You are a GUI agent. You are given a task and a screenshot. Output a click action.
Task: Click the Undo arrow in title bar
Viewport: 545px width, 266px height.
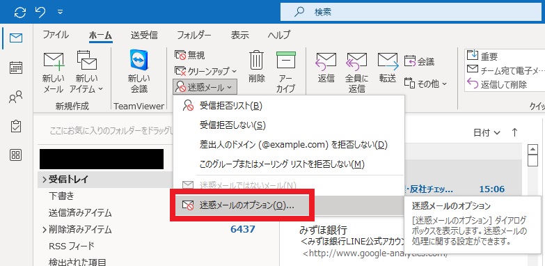tap(40, 13)
